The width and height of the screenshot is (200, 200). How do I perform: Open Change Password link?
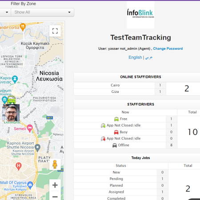168,48
